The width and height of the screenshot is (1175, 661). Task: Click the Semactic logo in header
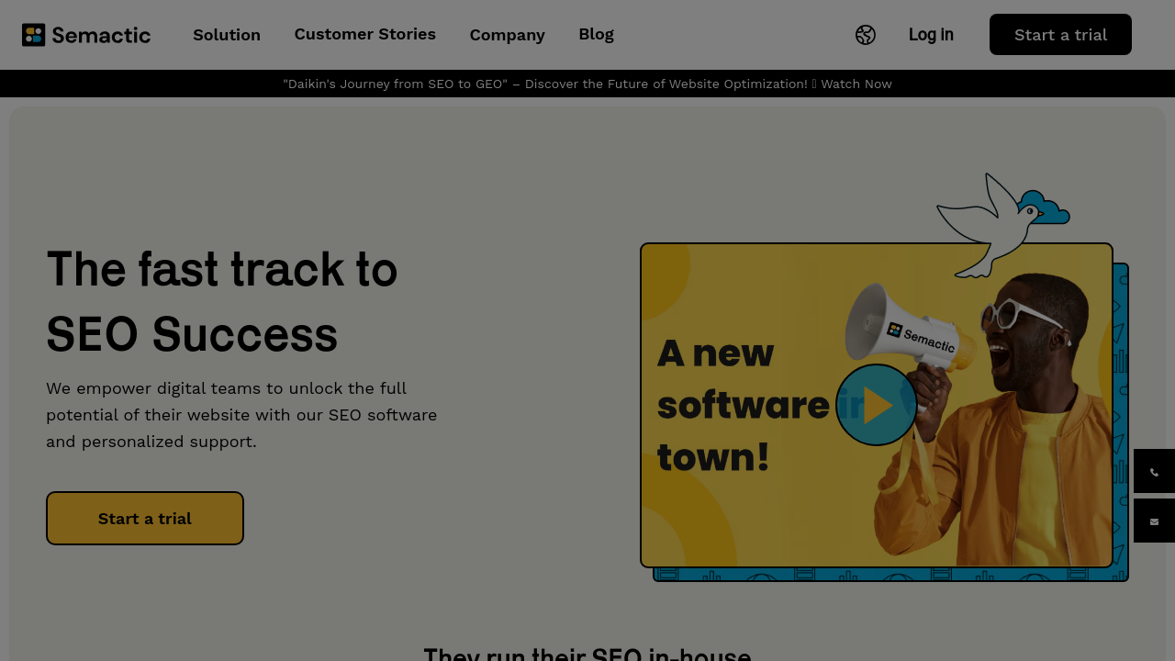[86, 35]
